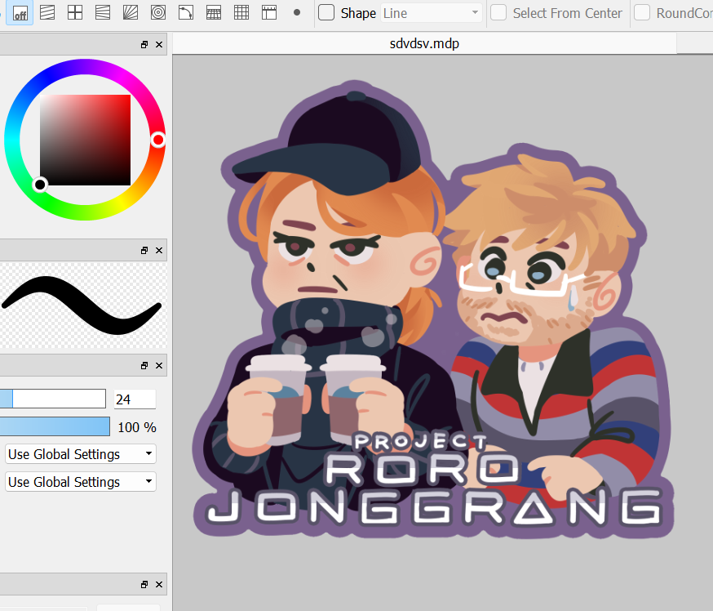Float the brush preview panel

click(144, 251)
